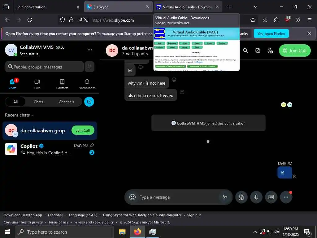Open File Explorer from taskbar
Image resolution: width=317 pixels, height=238 pixels.
click(122, 232)
